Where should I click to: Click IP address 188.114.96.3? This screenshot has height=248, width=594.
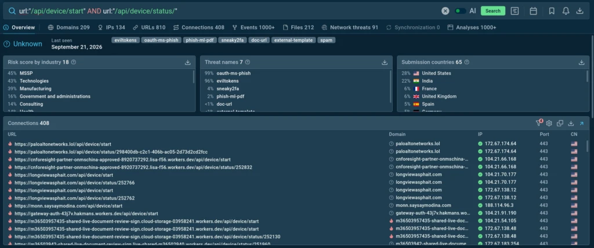tap(499, 205)
